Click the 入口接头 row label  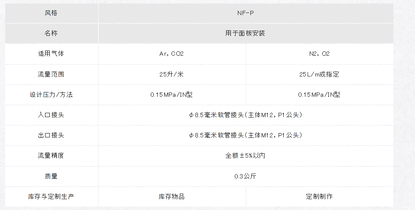(52, 115)
